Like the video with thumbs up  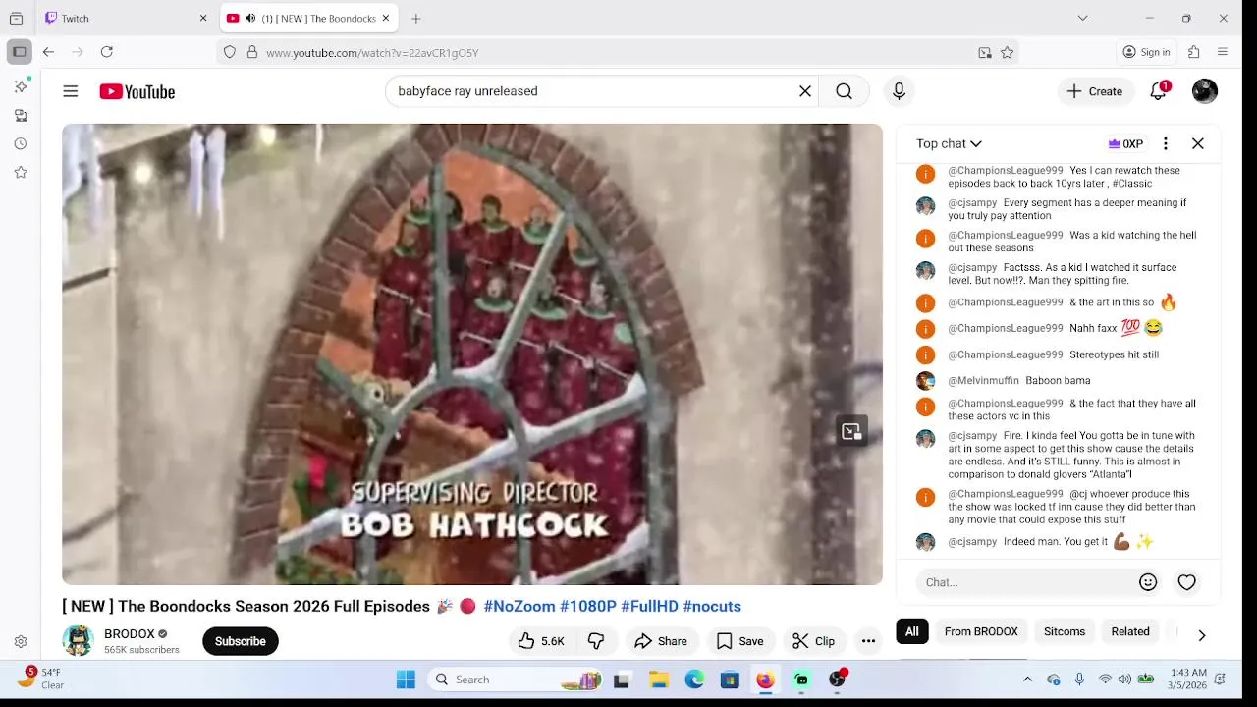541,641
